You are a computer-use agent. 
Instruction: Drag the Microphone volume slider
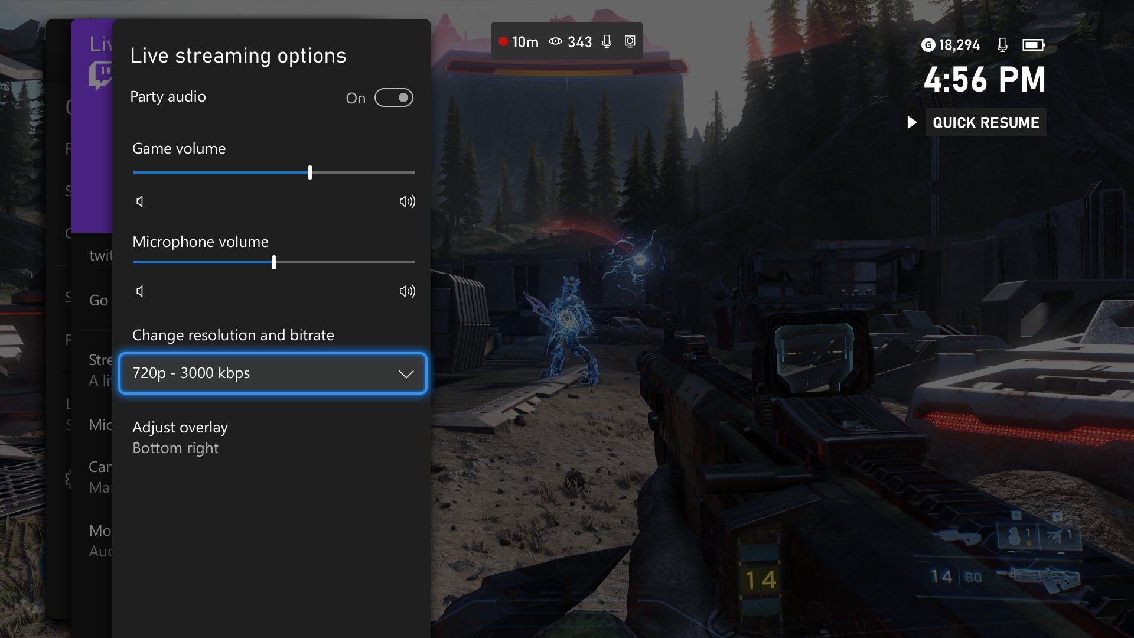pos(273,262)
